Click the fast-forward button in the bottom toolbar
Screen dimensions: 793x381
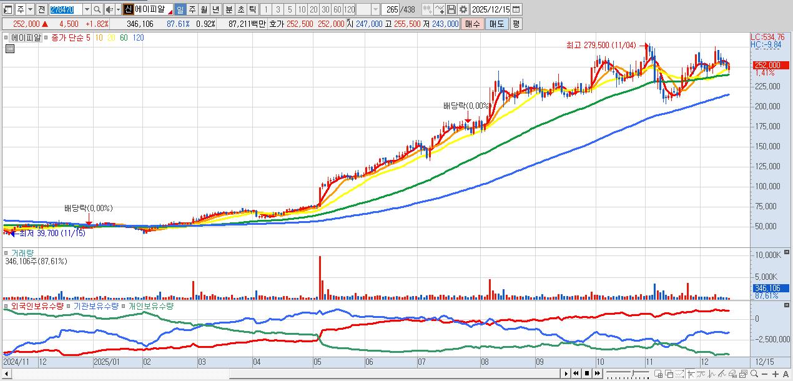point(598,374)
